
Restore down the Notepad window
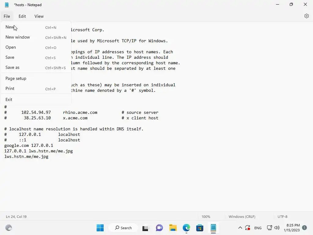pos(291,4)
